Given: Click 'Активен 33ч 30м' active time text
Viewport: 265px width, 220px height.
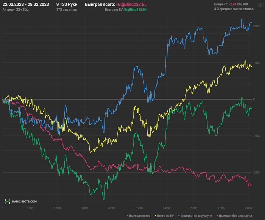Looking at the screenshot, I should (16, 9).
